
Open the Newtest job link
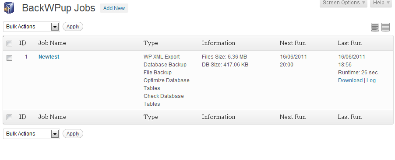49,57
